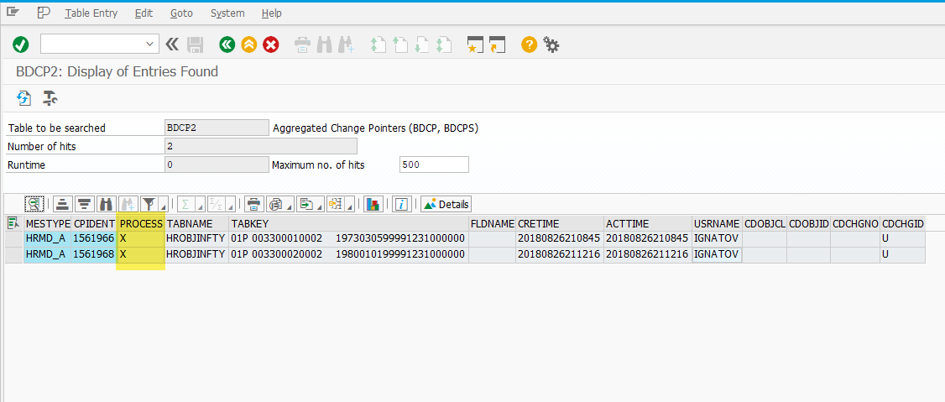Click the ALV Print icon
The height and width of the screenshot is (402, 945).
tap(253, 204)
